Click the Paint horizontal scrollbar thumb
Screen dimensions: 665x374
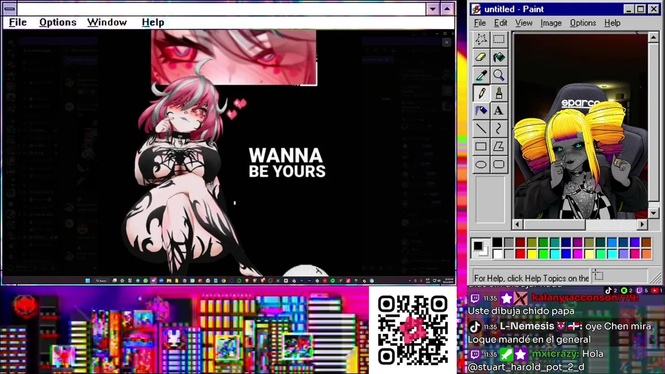tap(554, 224)
